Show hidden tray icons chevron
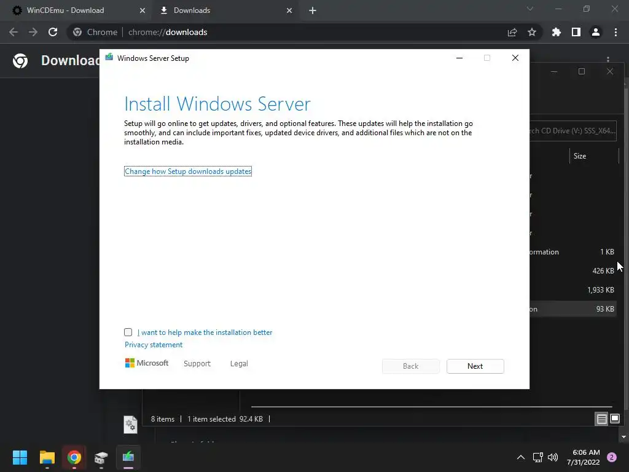This screenshot has height=472, width=629. pos(521,457)
